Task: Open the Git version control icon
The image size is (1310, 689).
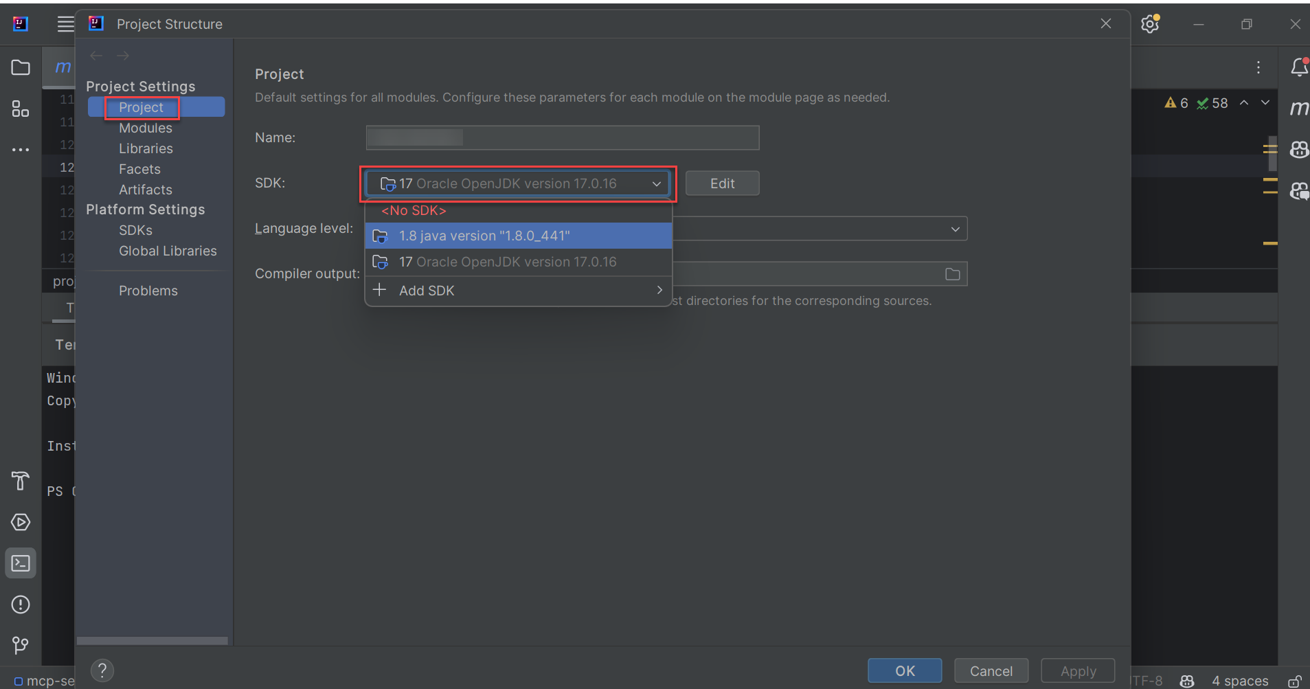Action: (21, 646)
